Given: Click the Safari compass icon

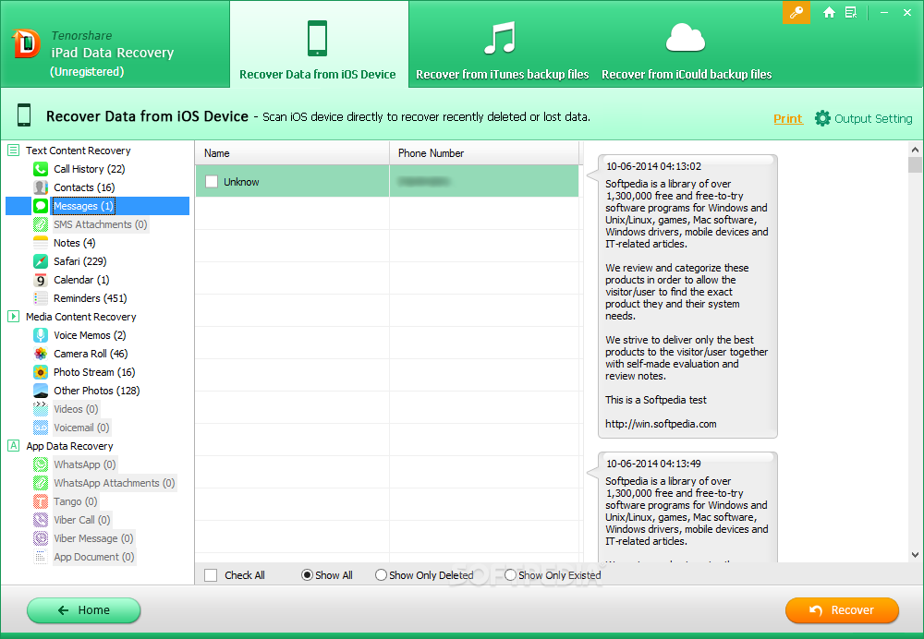Looking at the screenshot, I should click(x=41, y=261).
